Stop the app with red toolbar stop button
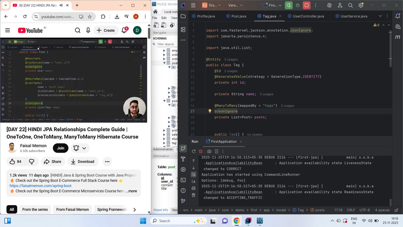This screenshot has height=227, width=403. click(306, 5)
